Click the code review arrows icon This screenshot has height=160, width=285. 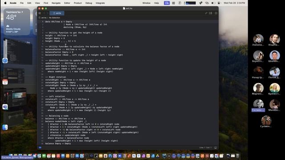206,13
